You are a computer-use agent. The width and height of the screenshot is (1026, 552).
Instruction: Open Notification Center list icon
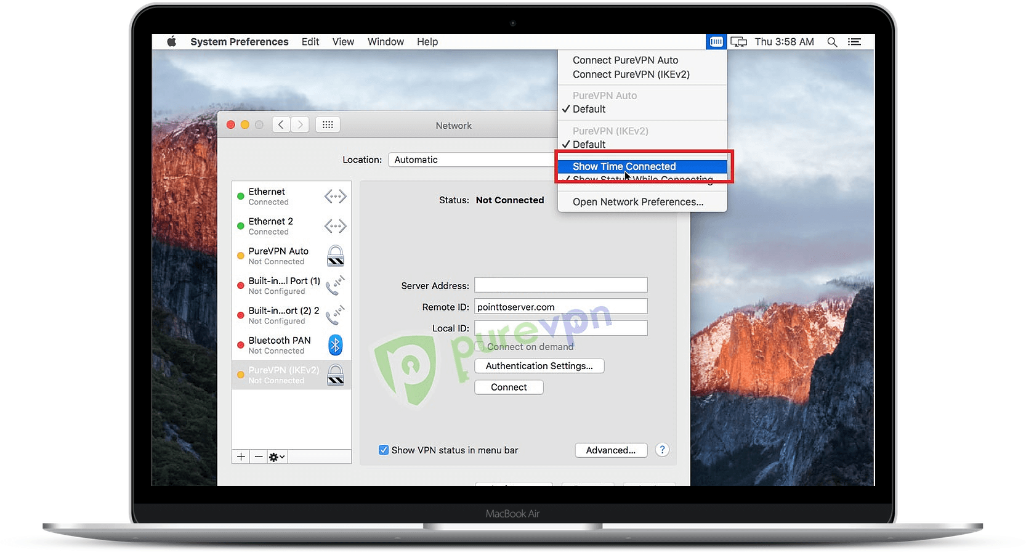click(x=854, y=42)
